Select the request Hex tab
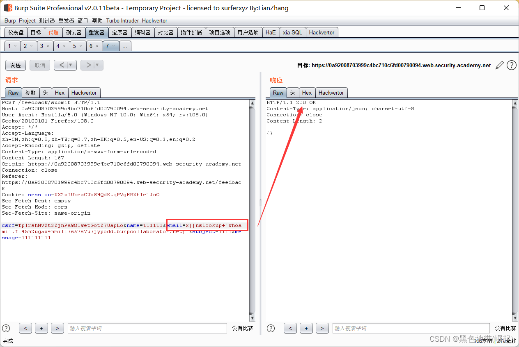This screenshot has width=519, height=347. pos(60,93)
